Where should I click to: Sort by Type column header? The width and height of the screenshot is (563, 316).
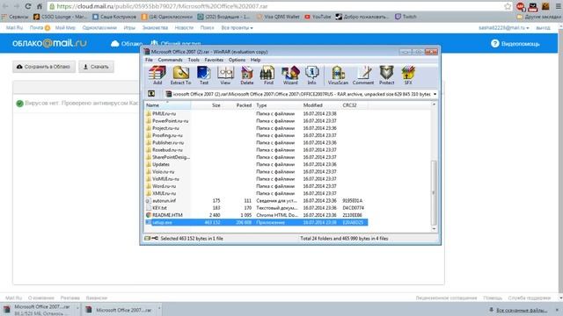click(278, 105)
